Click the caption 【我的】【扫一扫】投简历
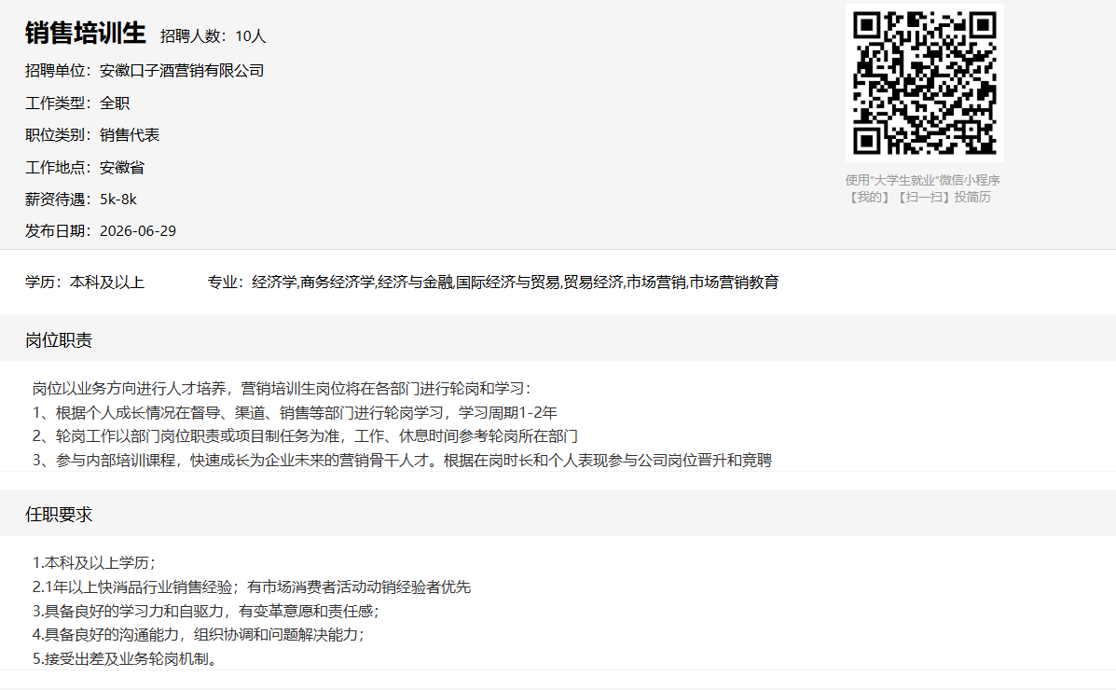Image resolution: width=1116 pixels, height=690 pixels. point(919,198)
